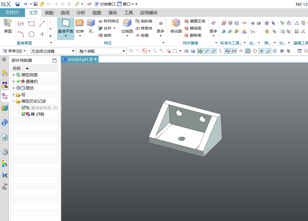Image resolution: width=308 pixels, height=221 pixels.
Task: Start the 草图 (Sketch) tool
Action: [x=8, y=26]
